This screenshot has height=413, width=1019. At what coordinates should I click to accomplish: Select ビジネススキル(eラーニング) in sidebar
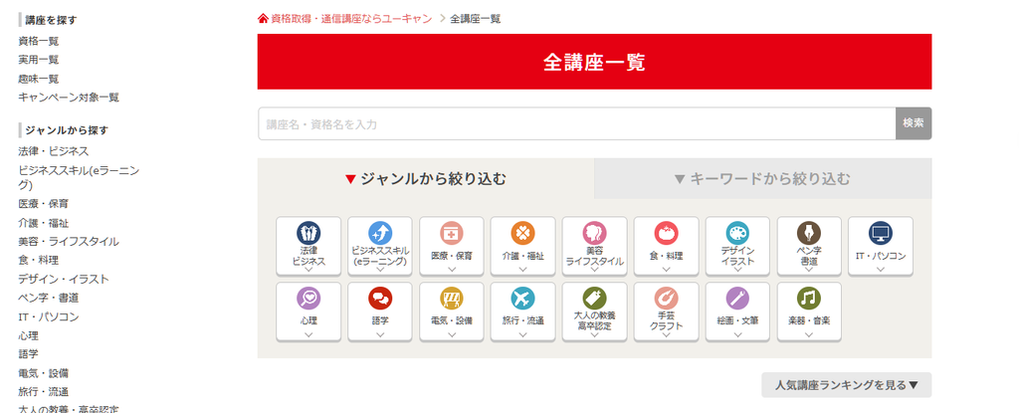pyautogui.click(x=79, y=177)
